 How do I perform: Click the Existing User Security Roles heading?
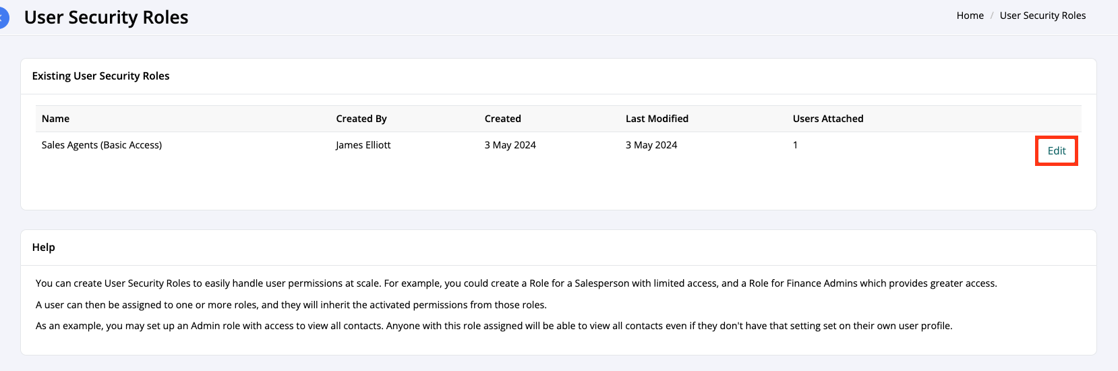(100, 76)
